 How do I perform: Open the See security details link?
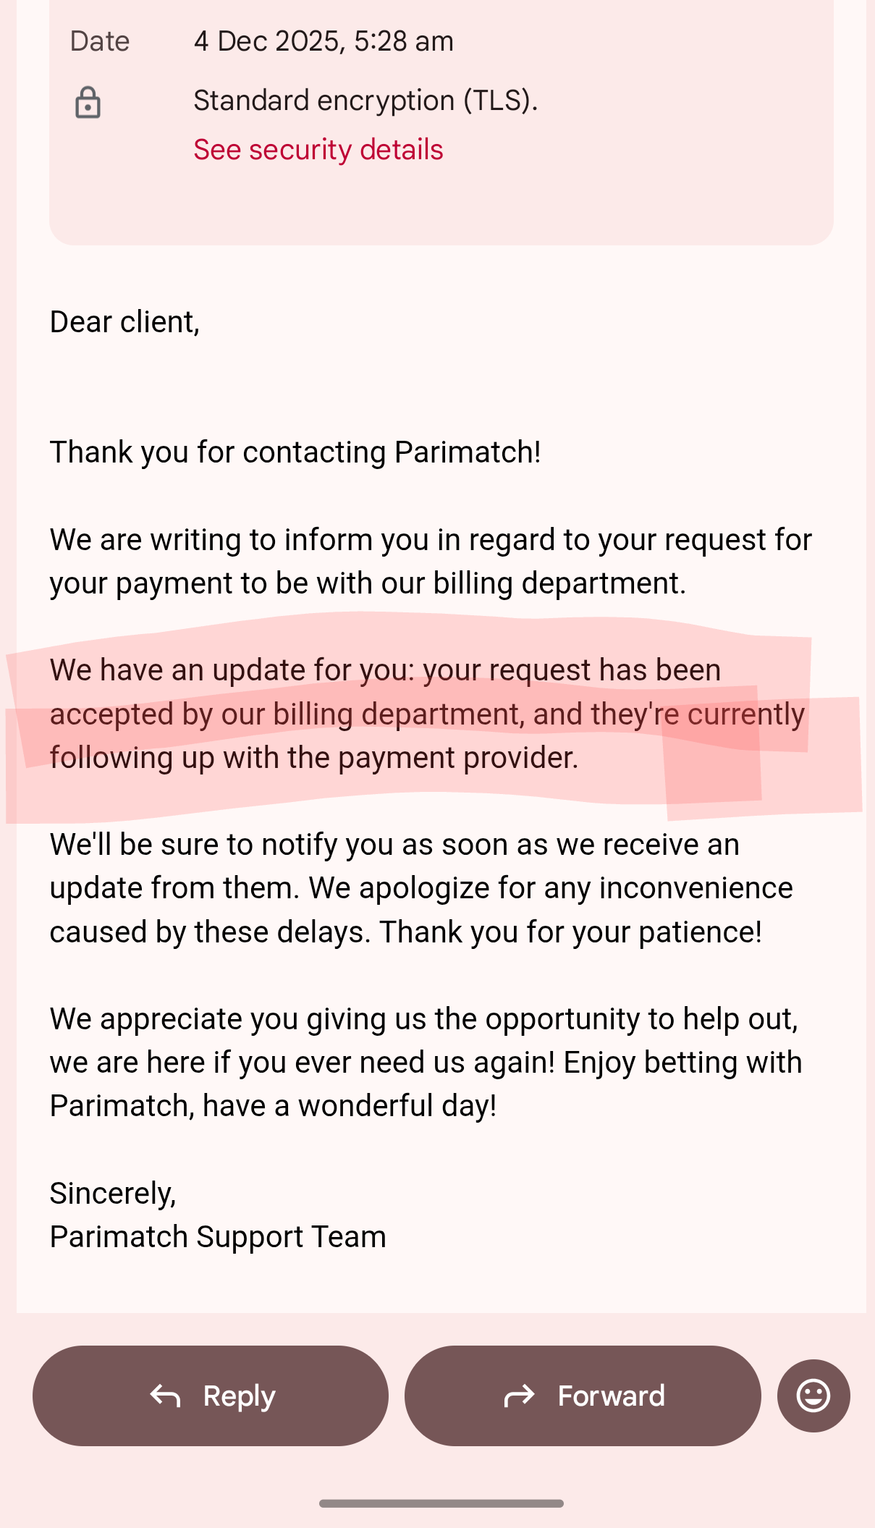[318, 150]
